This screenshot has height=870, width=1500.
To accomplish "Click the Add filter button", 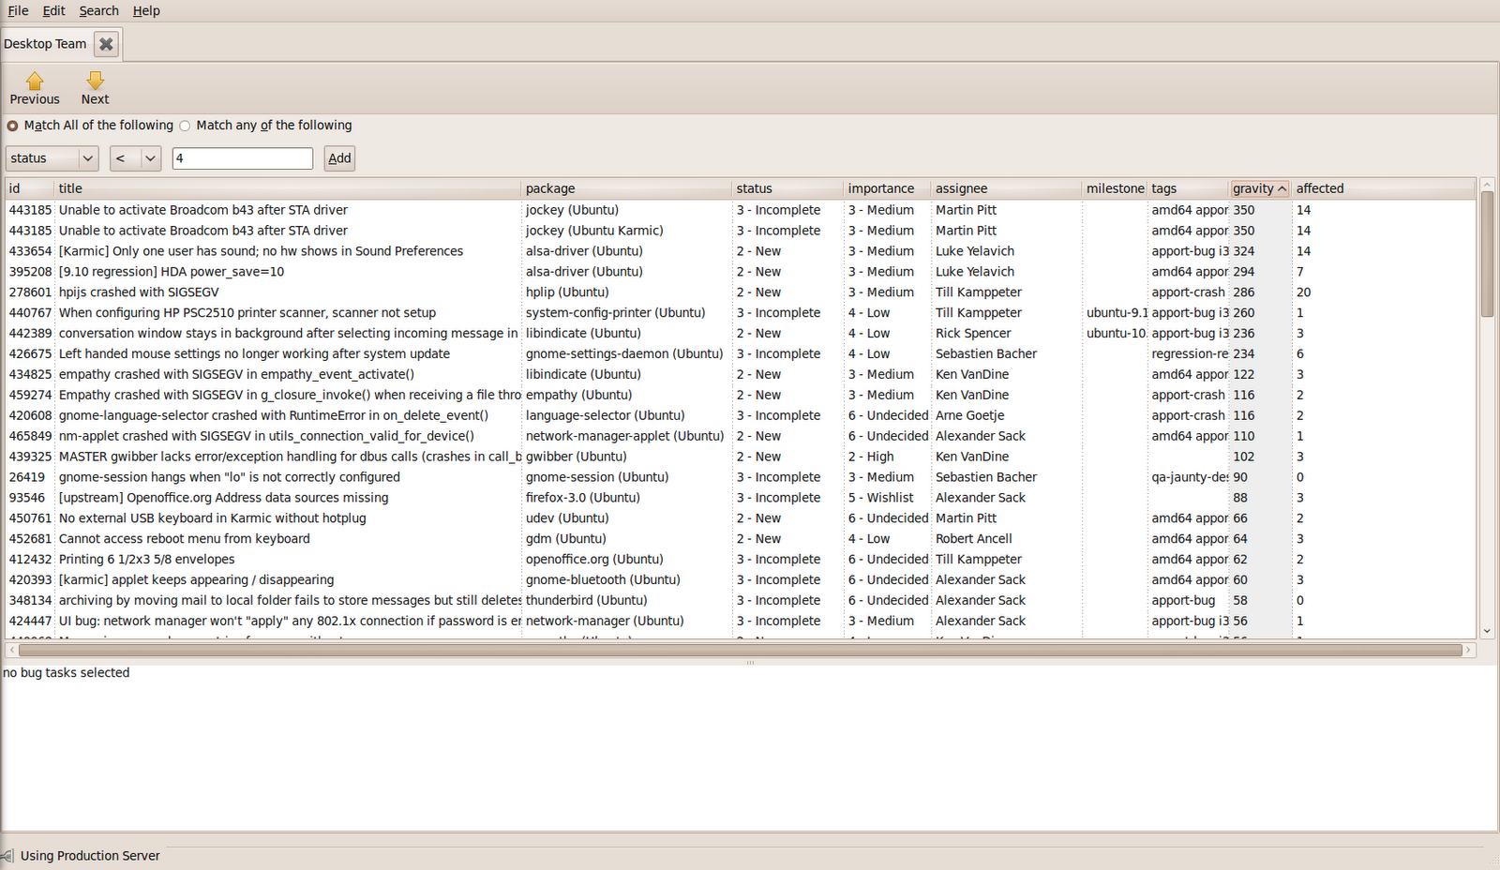I will point(339,158).
